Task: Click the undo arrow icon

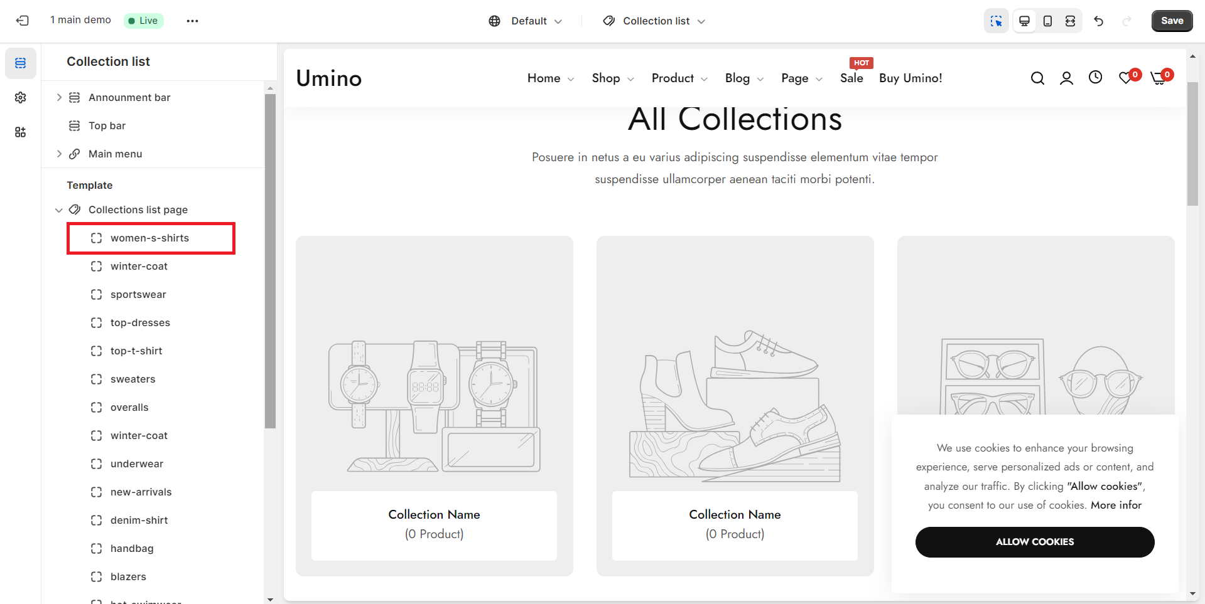Action: [x=1098, y=21]
